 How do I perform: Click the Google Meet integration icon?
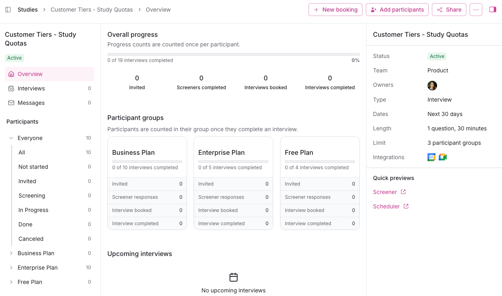point(443,157)
